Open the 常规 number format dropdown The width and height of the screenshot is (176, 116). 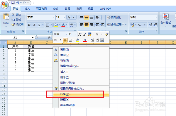tap(156, 17)
